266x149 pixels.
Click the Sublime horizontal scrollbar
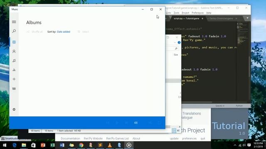tap(197, 102)
